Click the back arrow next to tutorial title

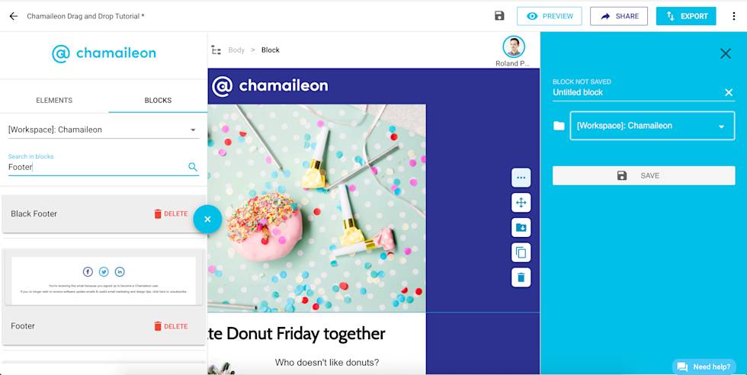click(x=14, y=16)
